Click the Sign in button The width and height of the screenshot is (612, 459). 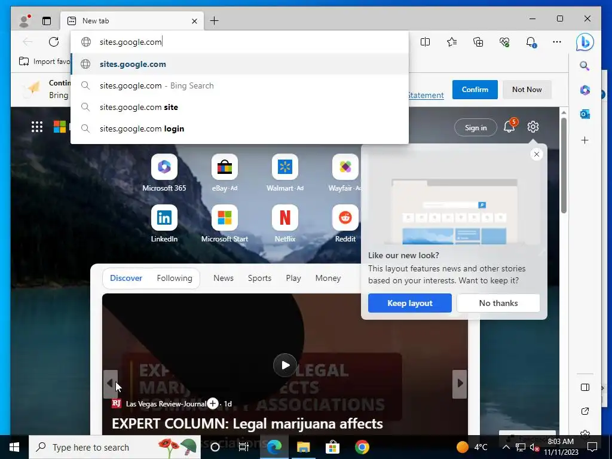(x=475, y=128)
